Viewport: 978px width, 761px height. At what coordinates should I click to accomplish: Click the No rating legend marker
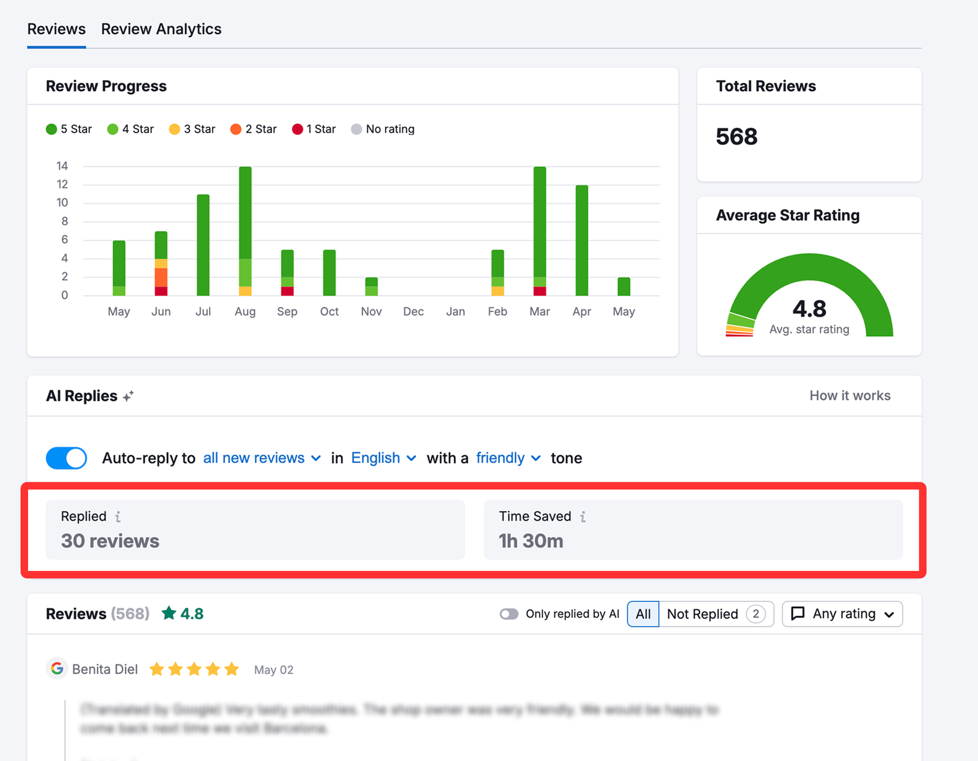(x=356, y=129)
